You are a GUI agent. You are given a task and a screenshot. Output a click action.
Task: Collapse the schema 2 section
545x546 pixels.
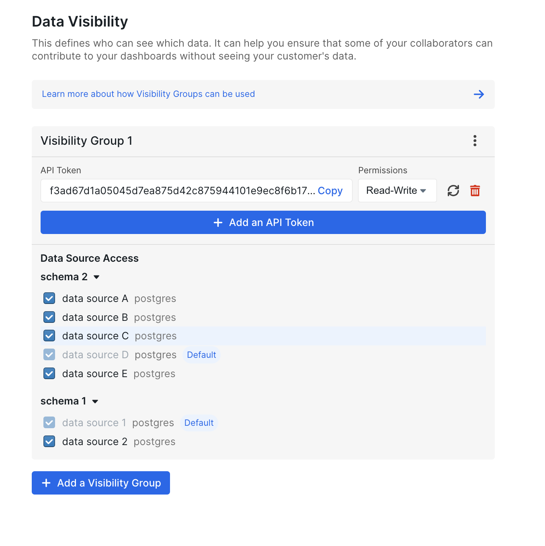[x=96, y=277]
